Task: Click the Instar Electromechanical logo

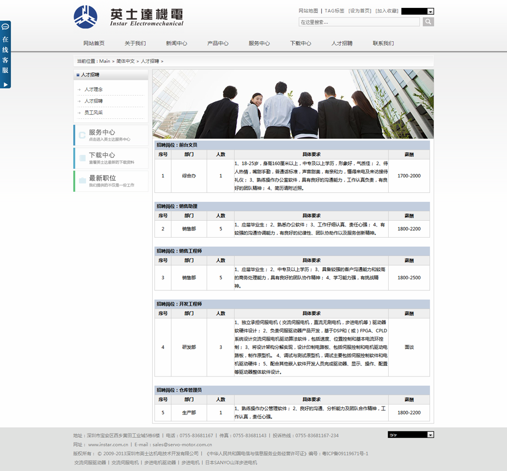Action: (128, 17)
